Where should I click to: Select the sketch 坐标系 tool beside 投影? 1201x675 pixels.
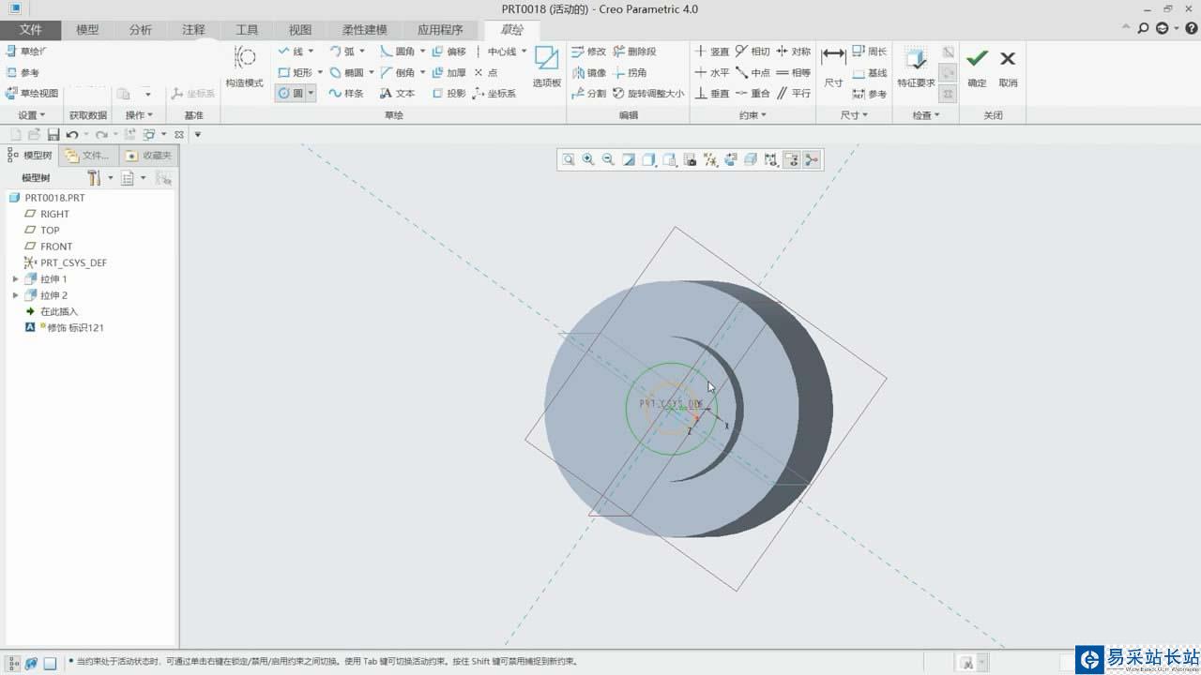pos(494,93)
